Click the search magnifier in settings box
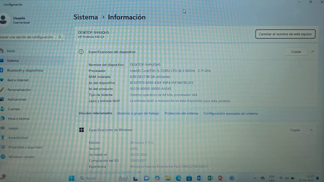Viewport: 324px width, 182px height. pos(60,37)
